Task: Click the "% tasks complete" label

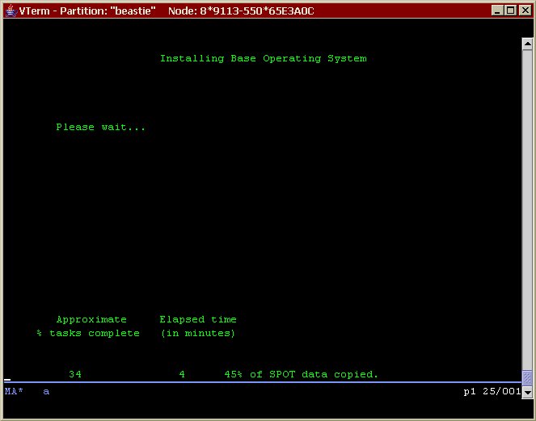Action: (88, 333)
